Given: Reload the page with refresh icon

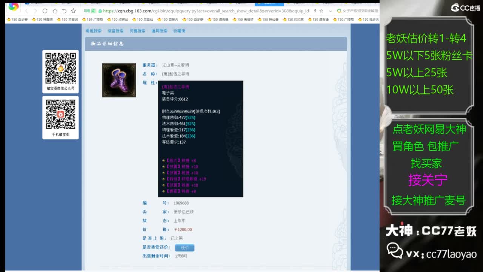Looking at the screenshot, I should 45,11.
